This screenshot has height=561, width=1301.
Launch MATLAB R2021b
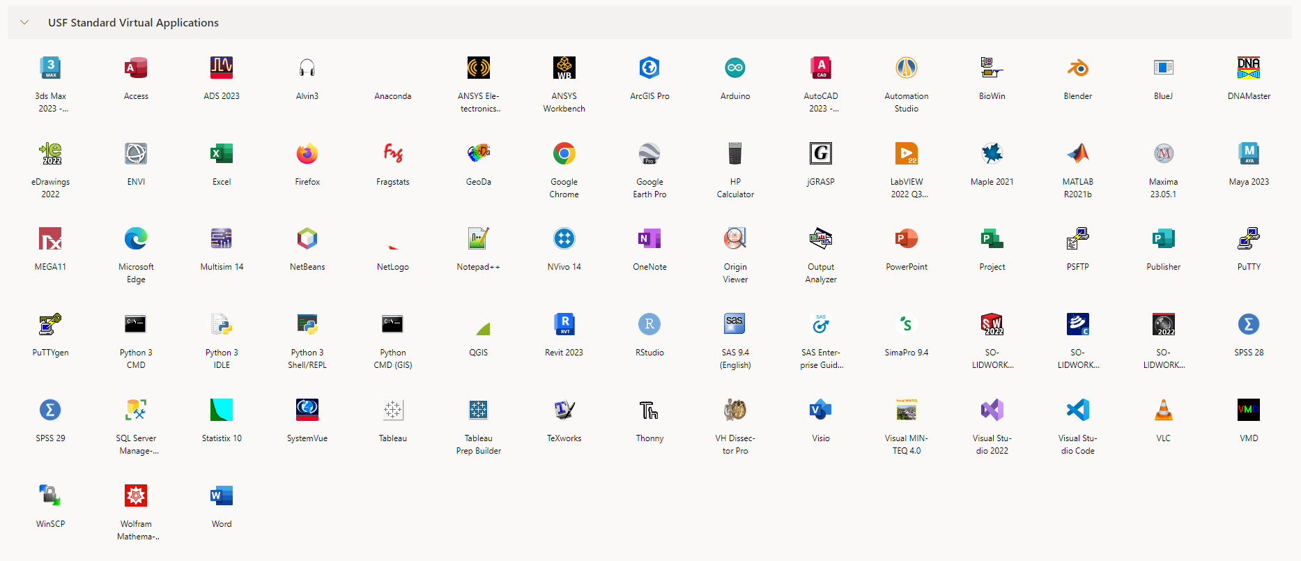(x=1078, y=153)
